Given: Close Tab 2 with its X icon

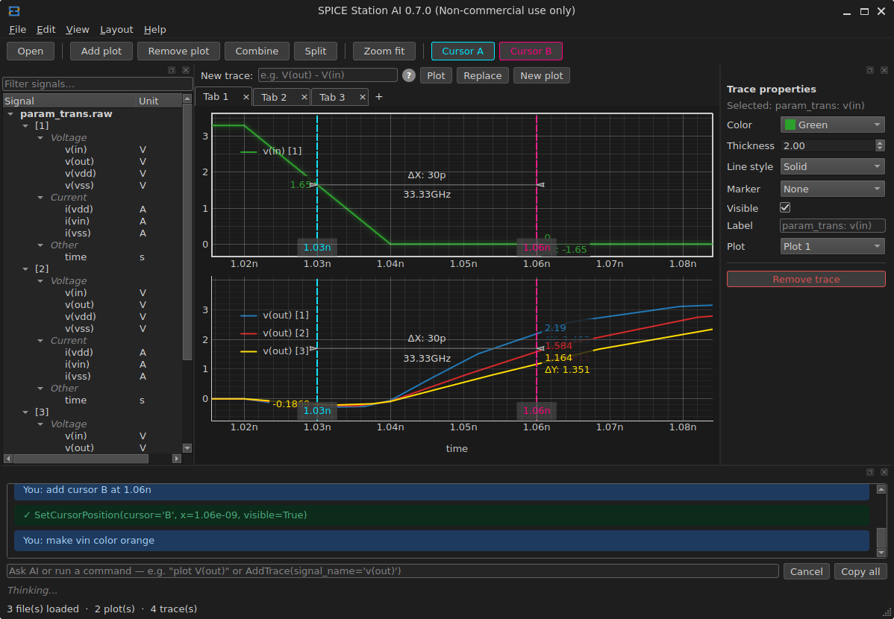Looking at the screenshot, I should point(304,97).
